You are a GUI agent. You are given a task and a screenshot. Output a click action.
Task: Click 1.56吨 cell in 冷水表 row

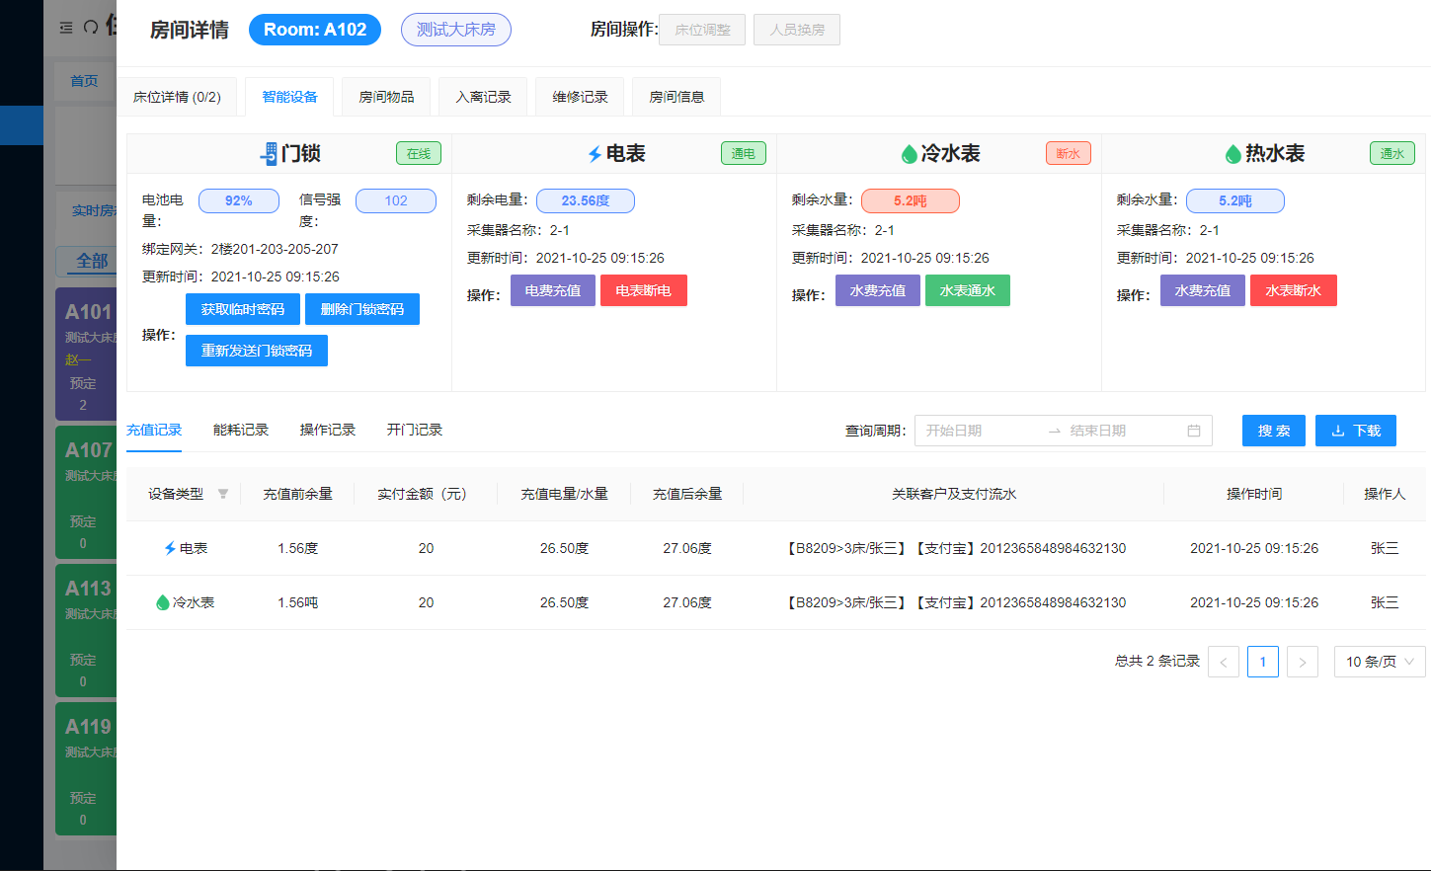(x=297, y=602)
